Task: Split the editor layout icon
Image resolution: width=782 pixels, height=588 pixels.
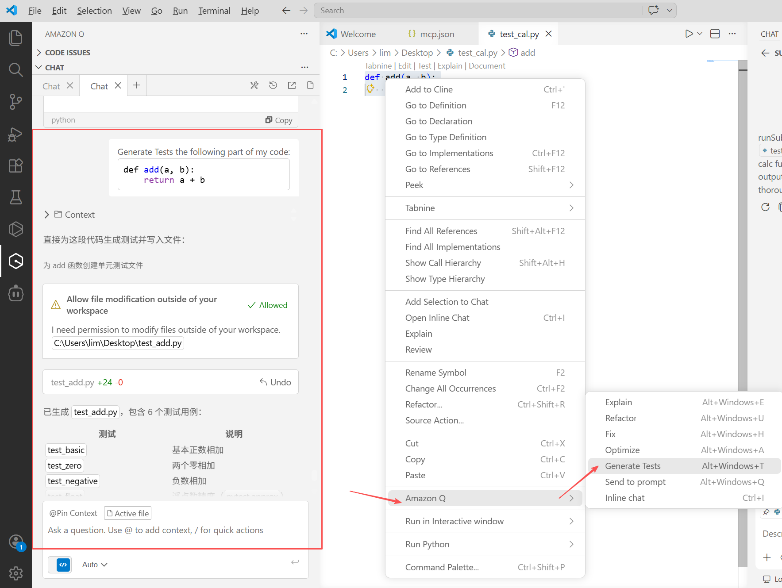Action: 715,34
